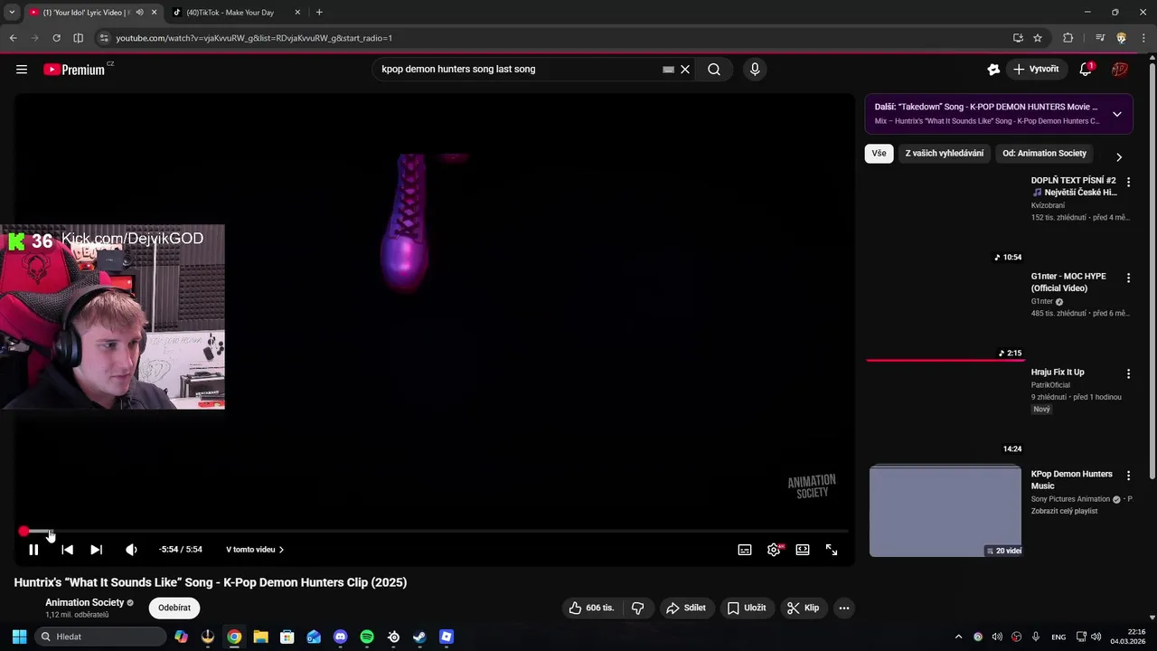Screen dimensions: 1157x651
Task: Open options for 'Hraju Fix It Up' video
Action: (x=1128, y=373)
